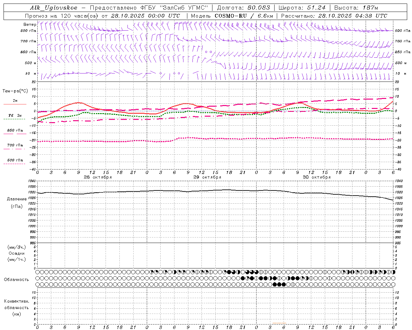Screen dimensions: 412x330
Task: Select the Модель COSMO-RU / 6.6км label
Action: tap(232, 16)
